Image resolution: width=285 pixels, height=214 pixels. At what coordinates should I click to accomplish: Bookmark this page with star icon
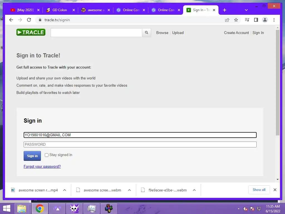(x=236, y=20)
